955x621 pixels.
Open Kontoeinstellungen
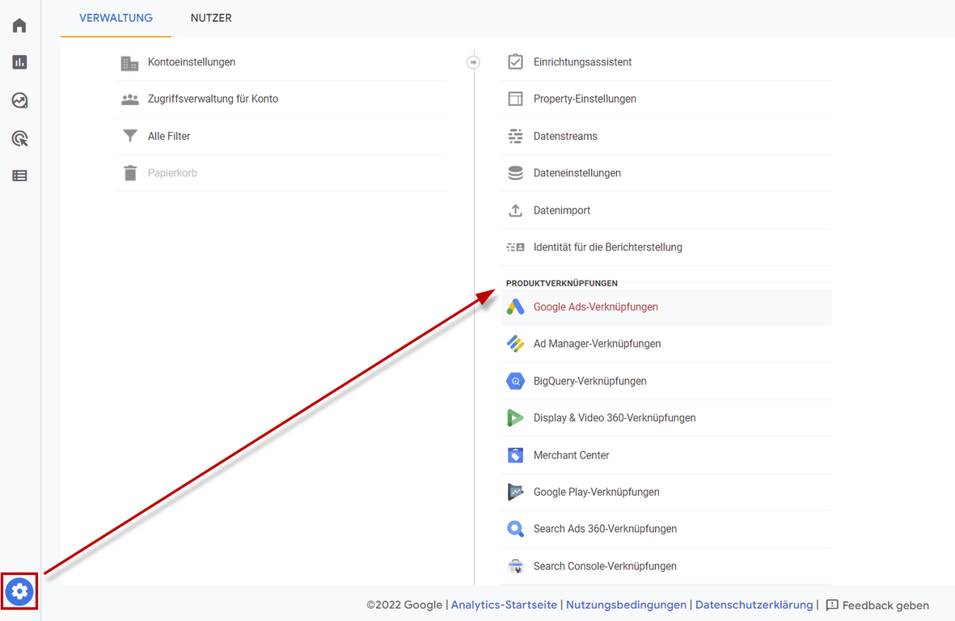(x=281, y=62)
